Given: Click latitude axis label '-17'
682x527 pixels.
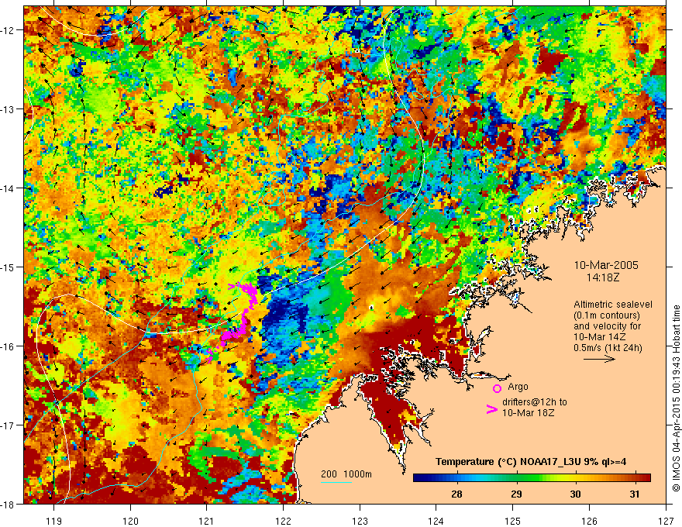Looking at the screenshot, I should 8,425.
